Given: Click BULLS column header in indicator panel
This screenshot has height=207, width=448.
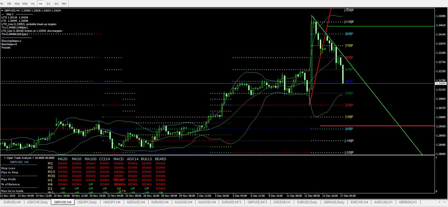Looking at the screenshot, I should click(x=146, y=159).
